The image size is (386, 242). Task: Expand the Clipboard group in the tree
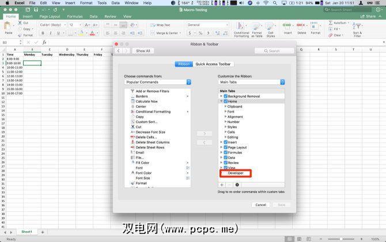click(225, 106)
